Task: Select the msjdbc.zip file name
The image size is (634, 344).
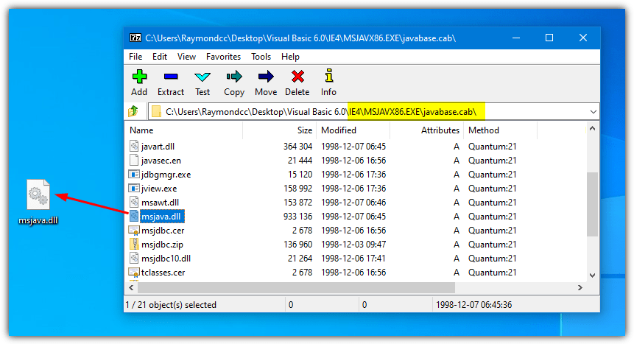Action: pyautogui.click(x=162, y=245)
